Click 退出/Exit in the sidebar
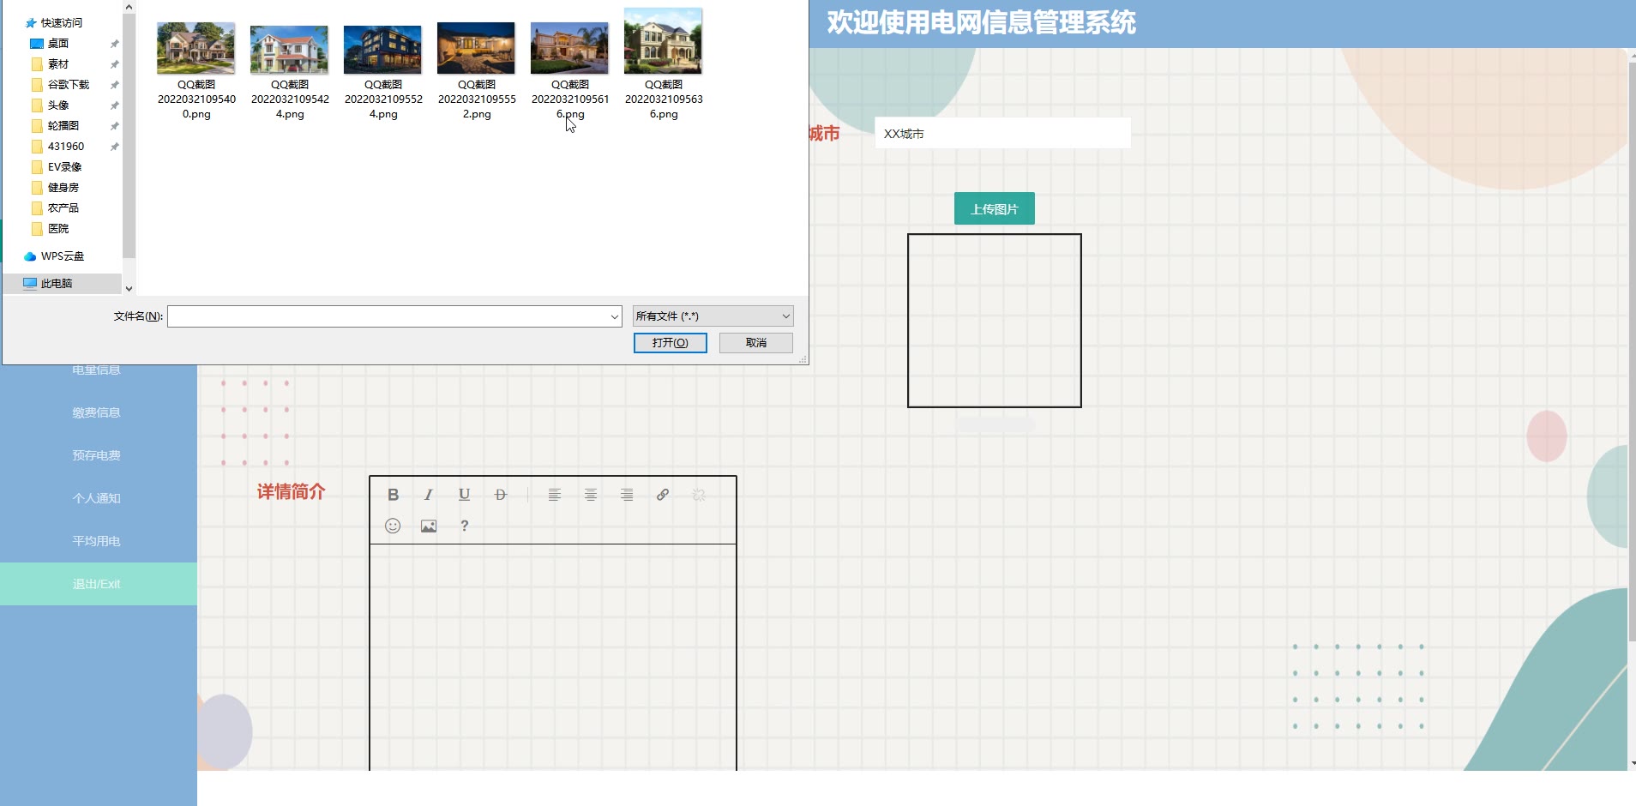The image size is (1636, 806). point(97,584)
